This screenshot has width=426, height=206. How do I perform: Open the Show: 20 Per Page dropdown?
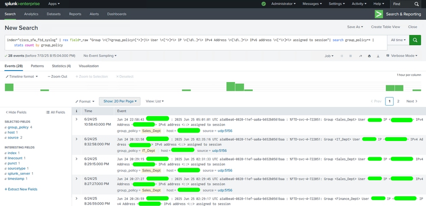(x=120, y=101)
